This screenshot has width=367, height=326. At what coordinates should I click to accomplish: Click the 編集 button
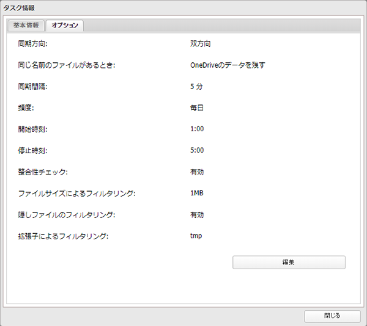289,263
